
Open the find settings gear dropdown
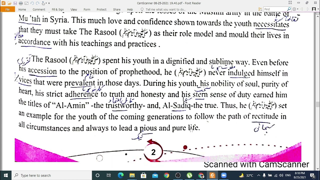tap(295, 9)
